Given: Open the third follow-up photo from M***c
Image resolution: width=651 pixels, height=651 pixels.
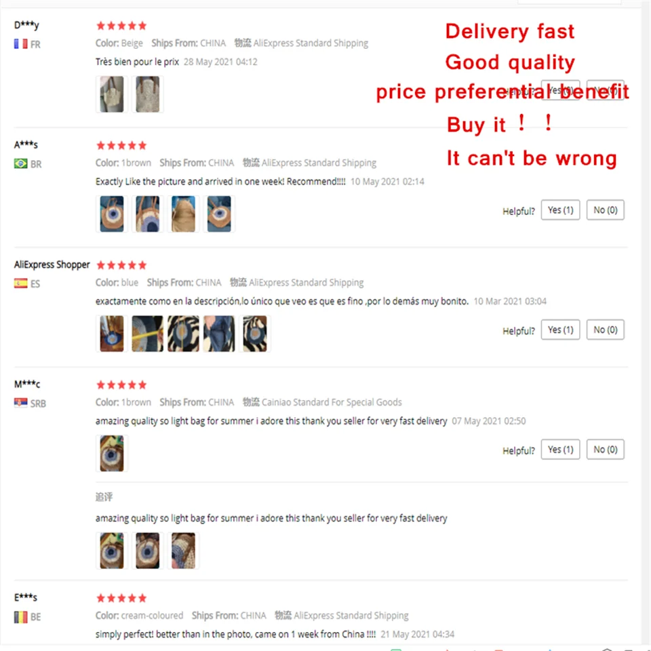Looking at the screenshot, I should point(183,551).
